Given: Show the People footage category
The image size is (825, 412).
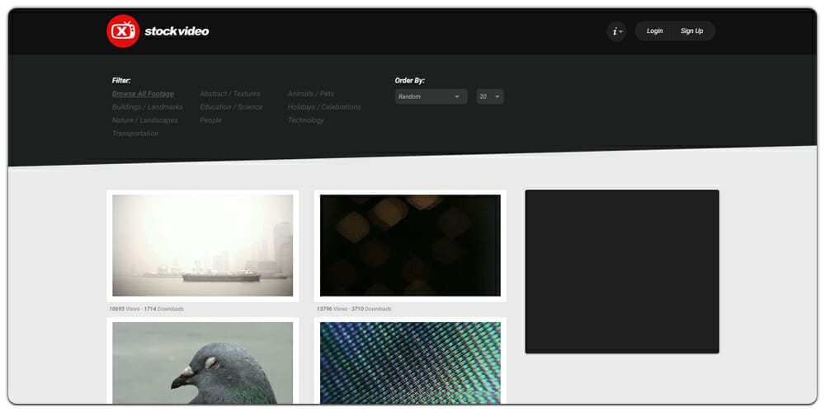Looking at the screenshot, I should [x=210, y=120].
